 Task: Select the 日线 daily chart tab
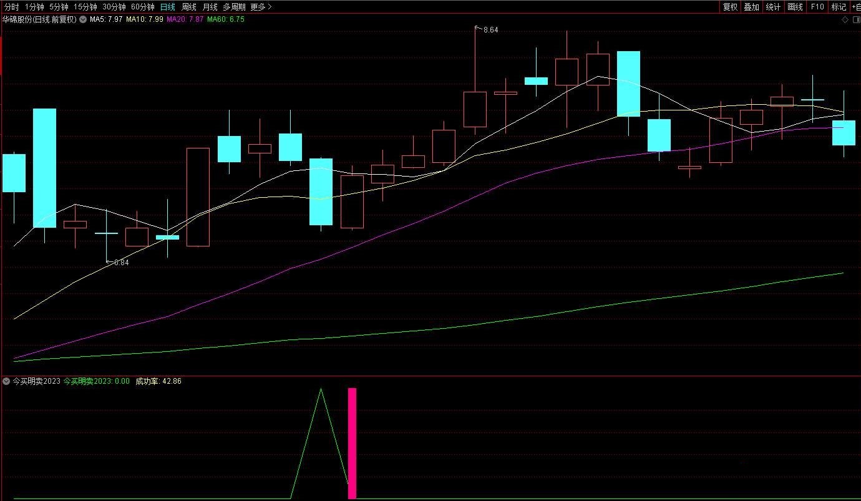coord(167,7)
